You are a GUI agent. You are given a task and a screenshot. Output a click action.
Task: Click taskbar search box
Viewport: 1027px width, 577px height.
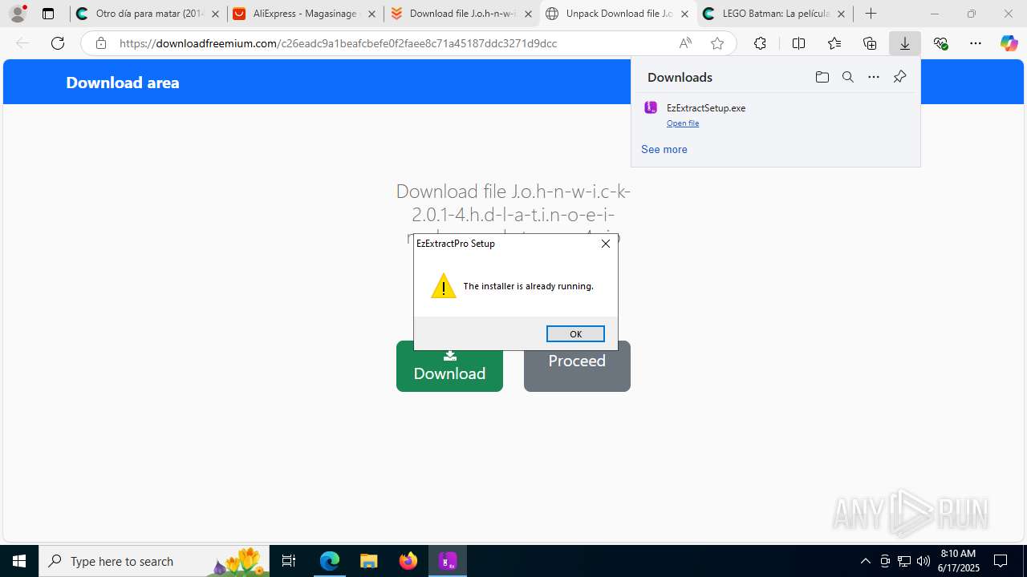tap(154, 561)
